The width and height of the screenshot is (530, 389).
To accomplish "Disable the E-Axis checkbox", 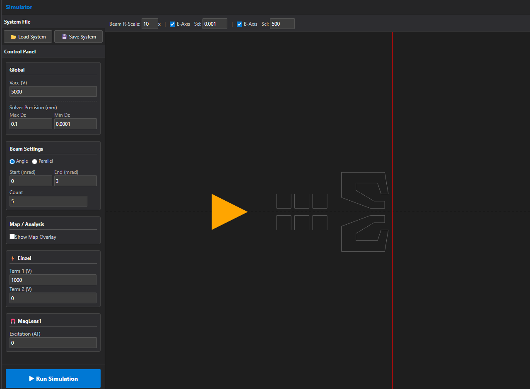I will [x=173, y=24].
